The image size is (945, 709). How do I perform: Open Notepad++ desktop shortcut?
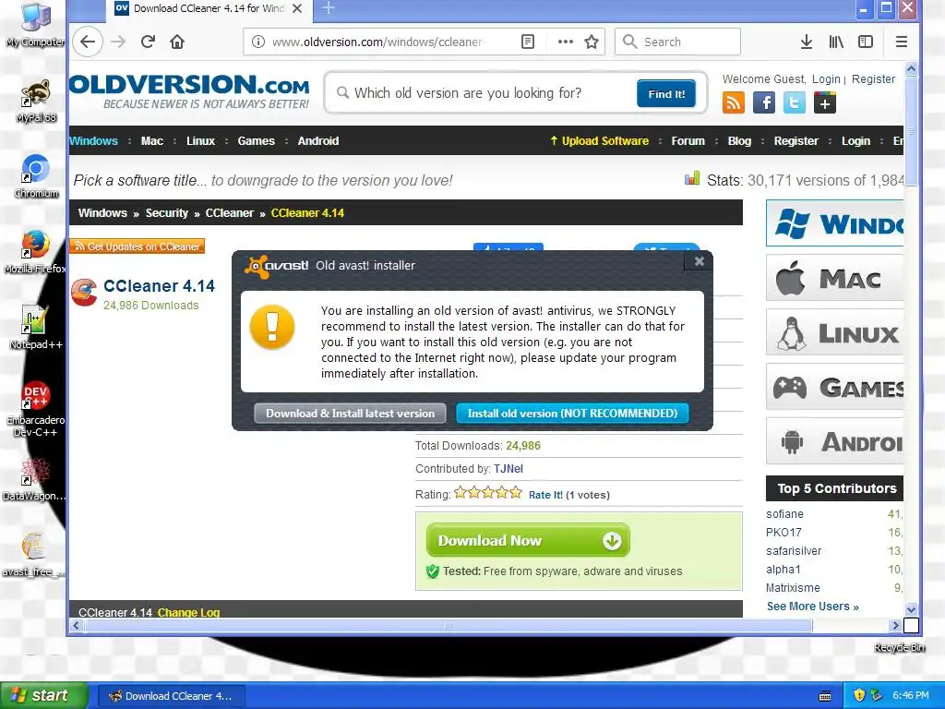(x=36, y=328)
